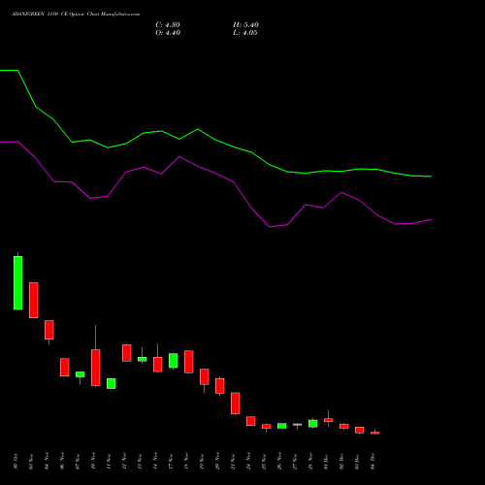Image resolution: width=485 pixels, height=485 pixels.
Task: Click the purple lower indicator line
Action: click(215, 173)
